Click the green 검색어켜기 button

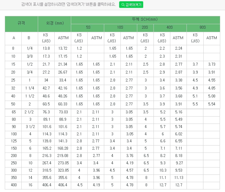pos(132,4)
